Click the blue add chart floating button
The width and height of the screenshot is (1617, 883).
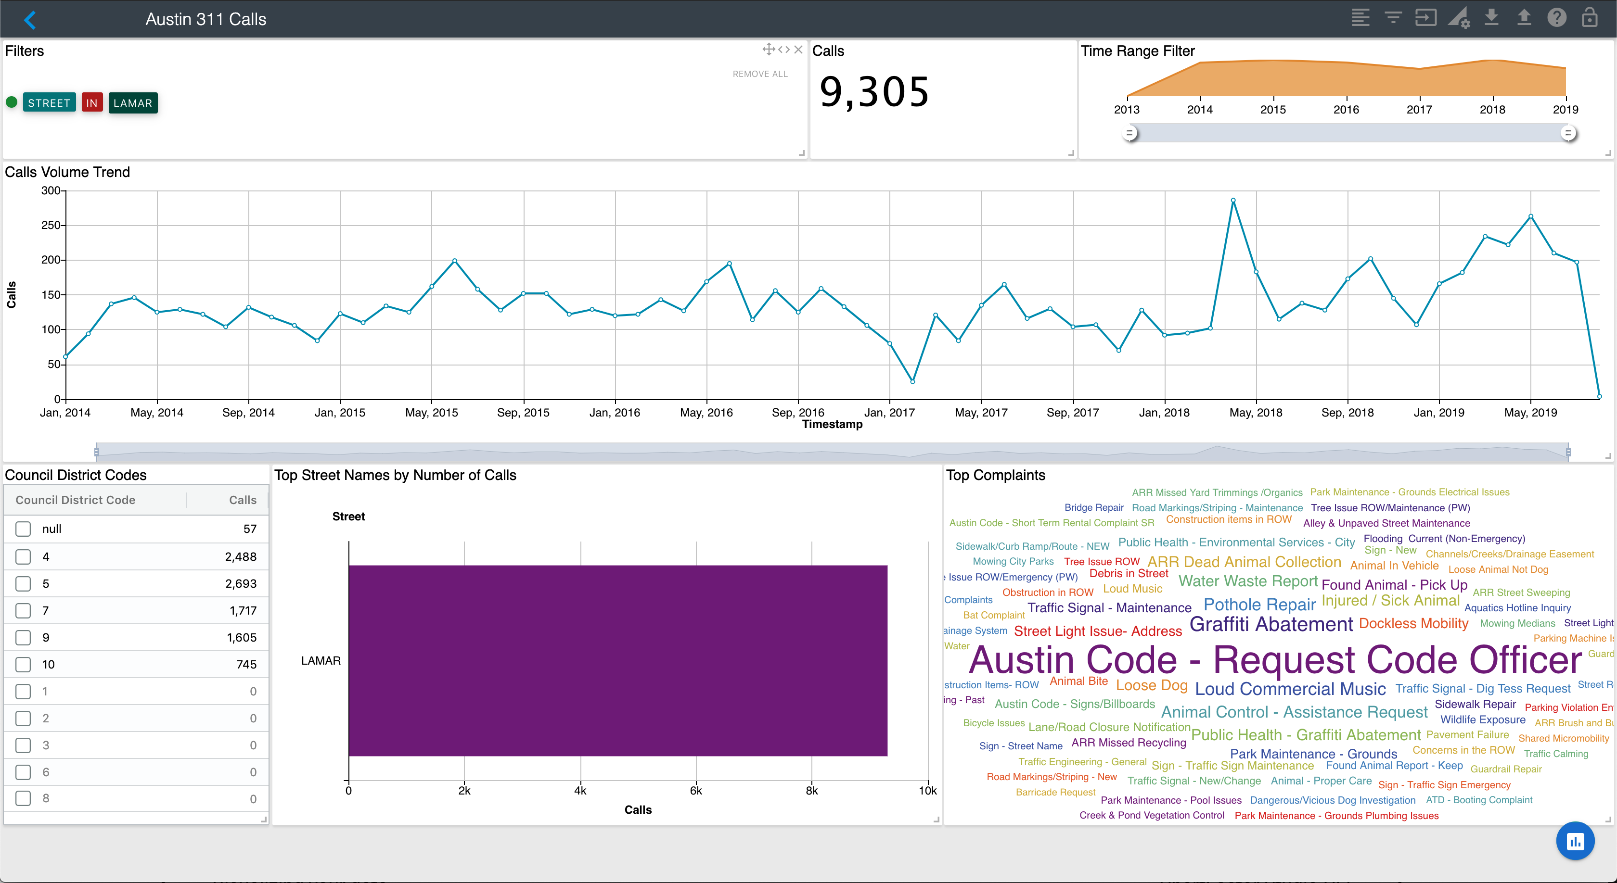pos(1575,841)
